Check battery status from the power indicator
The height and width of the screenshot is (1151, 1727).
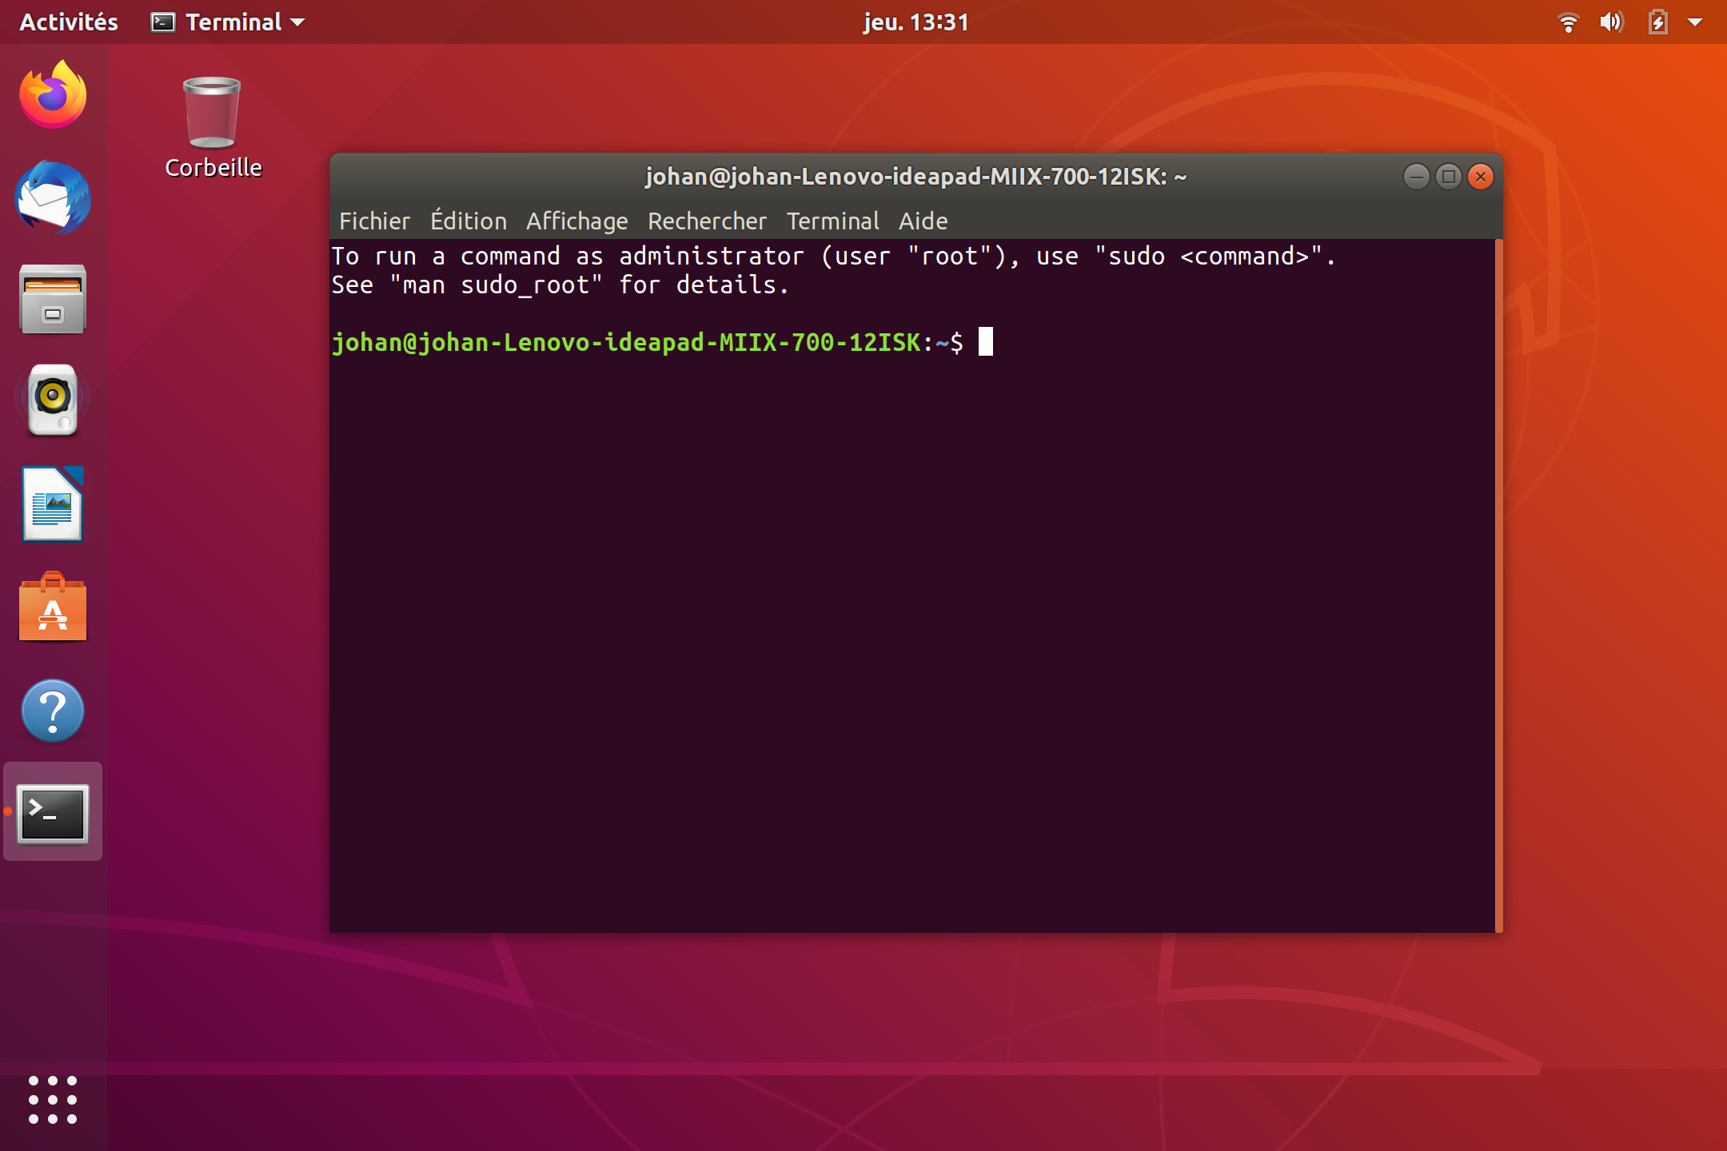[1657, 22]
